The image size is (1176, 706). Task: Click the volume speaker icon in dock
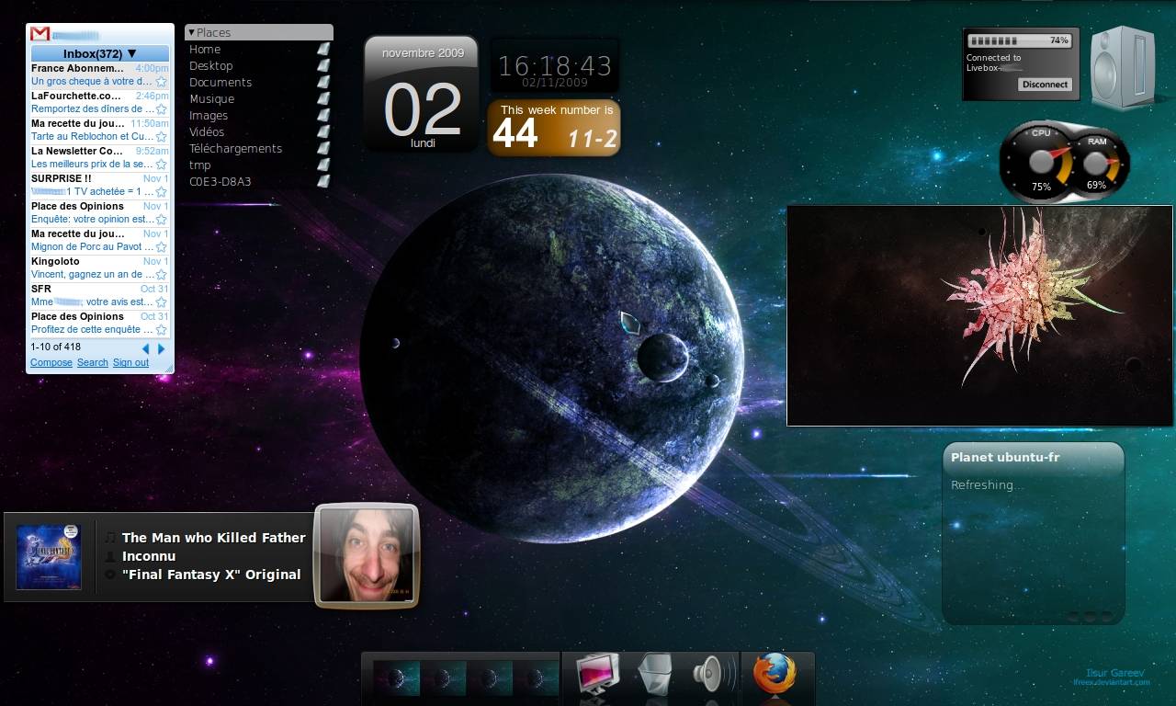[712, 675]
